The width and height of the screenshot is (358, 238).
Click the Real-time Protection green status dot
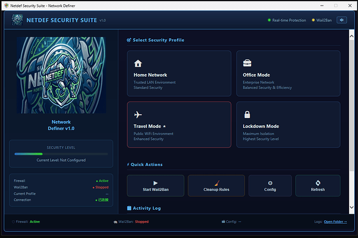pos(269,20)
